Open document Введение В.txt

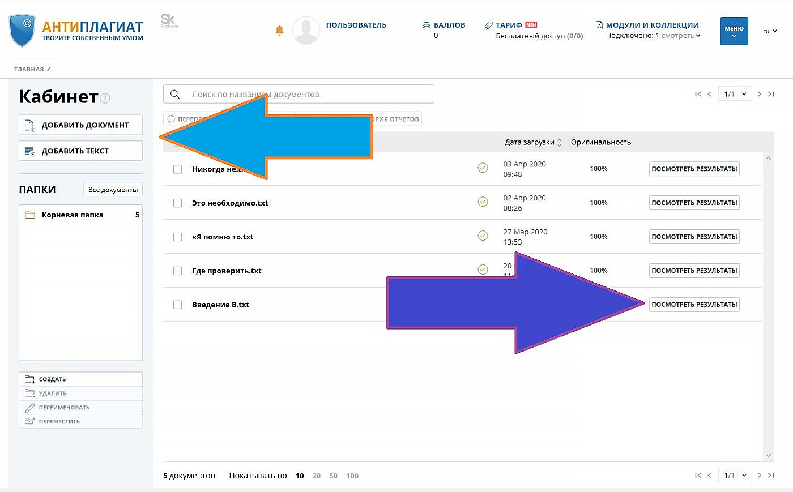220,305
